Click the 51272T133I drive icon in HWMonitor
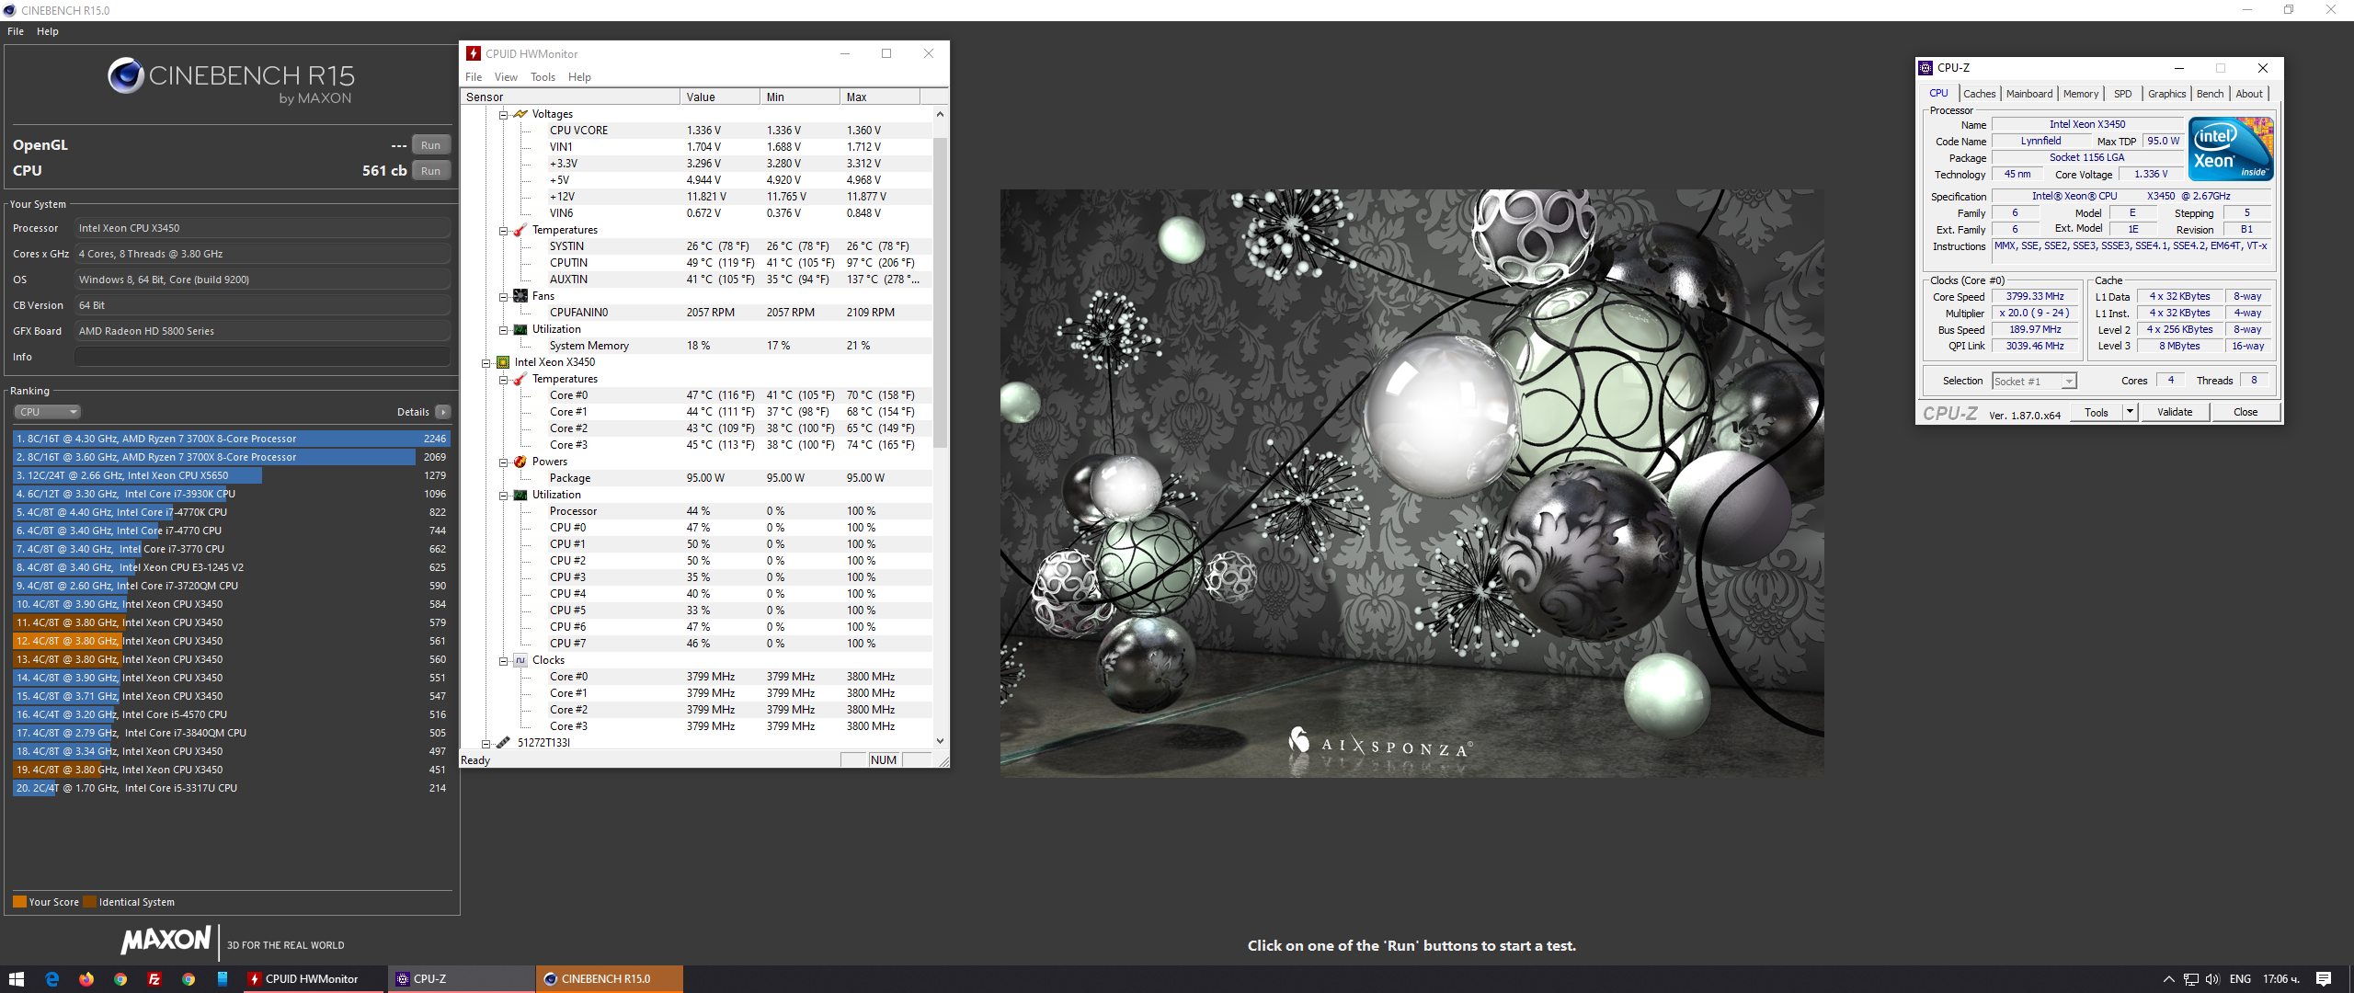This screenshot has width=2354, height=993. click(503, 743)
